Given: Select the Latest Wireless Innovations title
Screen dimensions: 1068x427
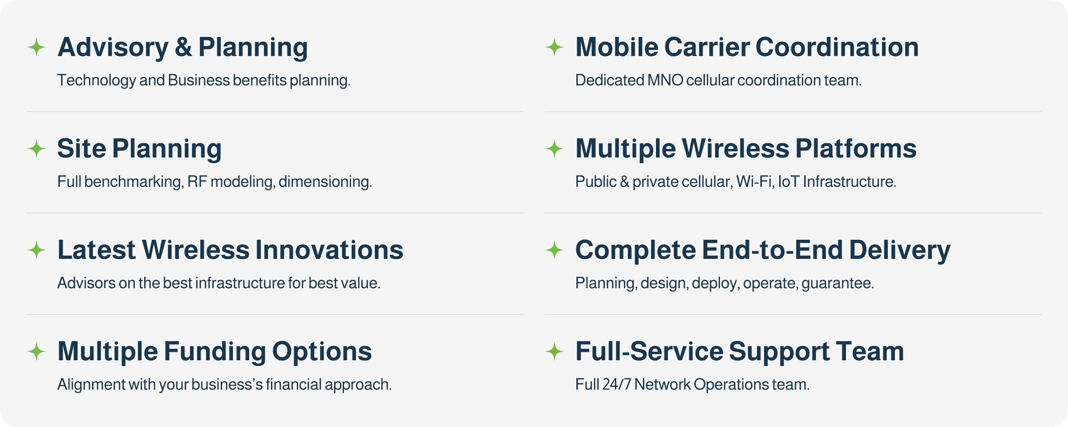Looking at the screenshot, I should pyautogui.click(x=230, y=250).
